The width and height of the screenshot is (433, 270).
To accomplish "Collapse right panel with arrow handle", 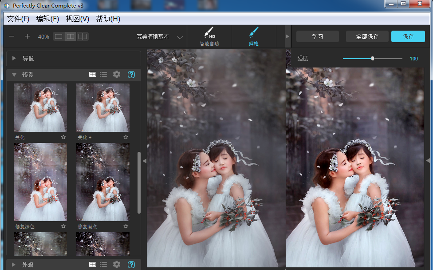I will pyautogui.click(x=428, y=160).
